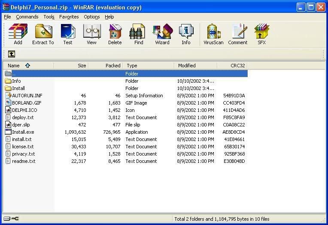328x225 pixels.
Task: Select the Install.exe file
Action: click(x=23, y=132)
